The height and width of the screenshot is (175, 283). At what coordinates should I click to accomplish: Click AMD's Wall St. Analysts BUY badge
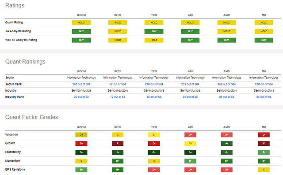226,40
